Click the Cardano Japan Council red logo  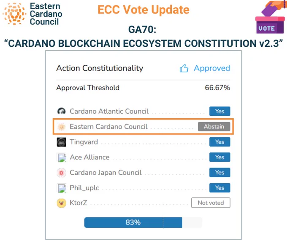[x=62, y=173]
